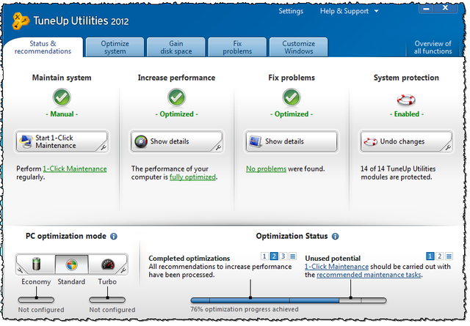The height and width of the screenshot is (326, 470).
Task: Open the No problems link
Action: (266, 169)
